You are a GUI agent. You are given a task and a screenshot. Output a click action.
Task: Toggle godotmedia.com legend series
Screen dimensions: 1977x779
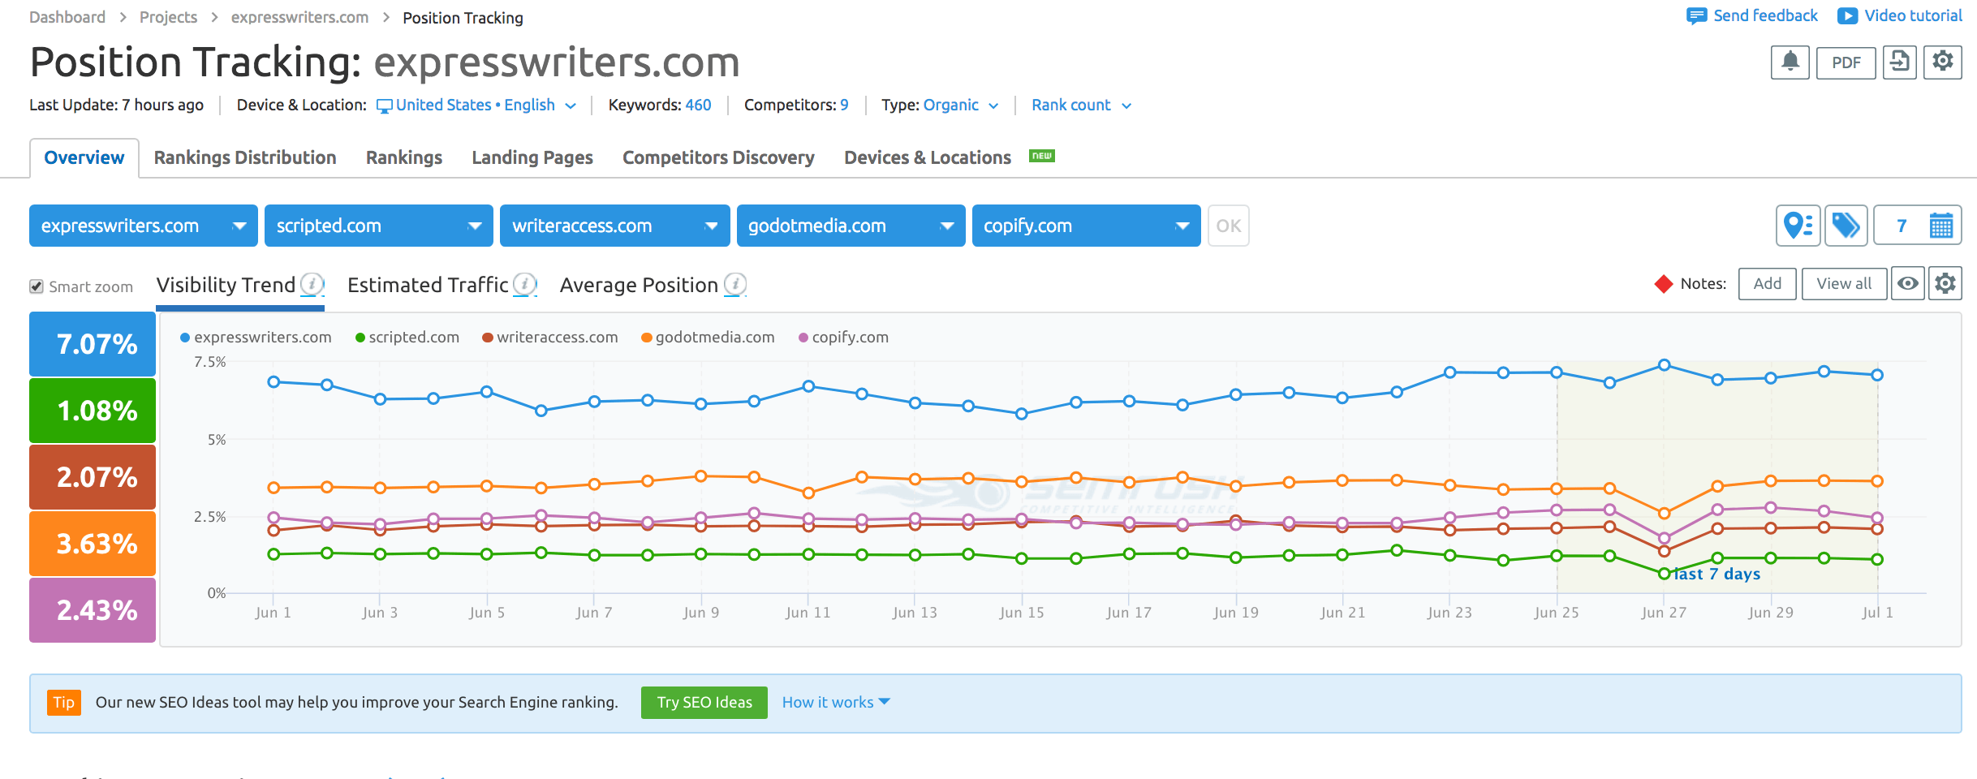coord(708,338)
